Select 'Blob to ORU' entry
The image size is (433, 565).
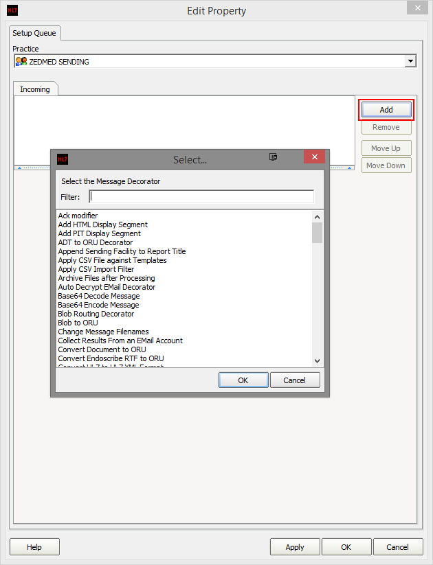click(78, 323)
